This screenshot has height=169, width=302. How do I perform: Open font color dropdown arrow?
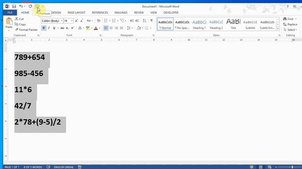[x=100, y=28]
